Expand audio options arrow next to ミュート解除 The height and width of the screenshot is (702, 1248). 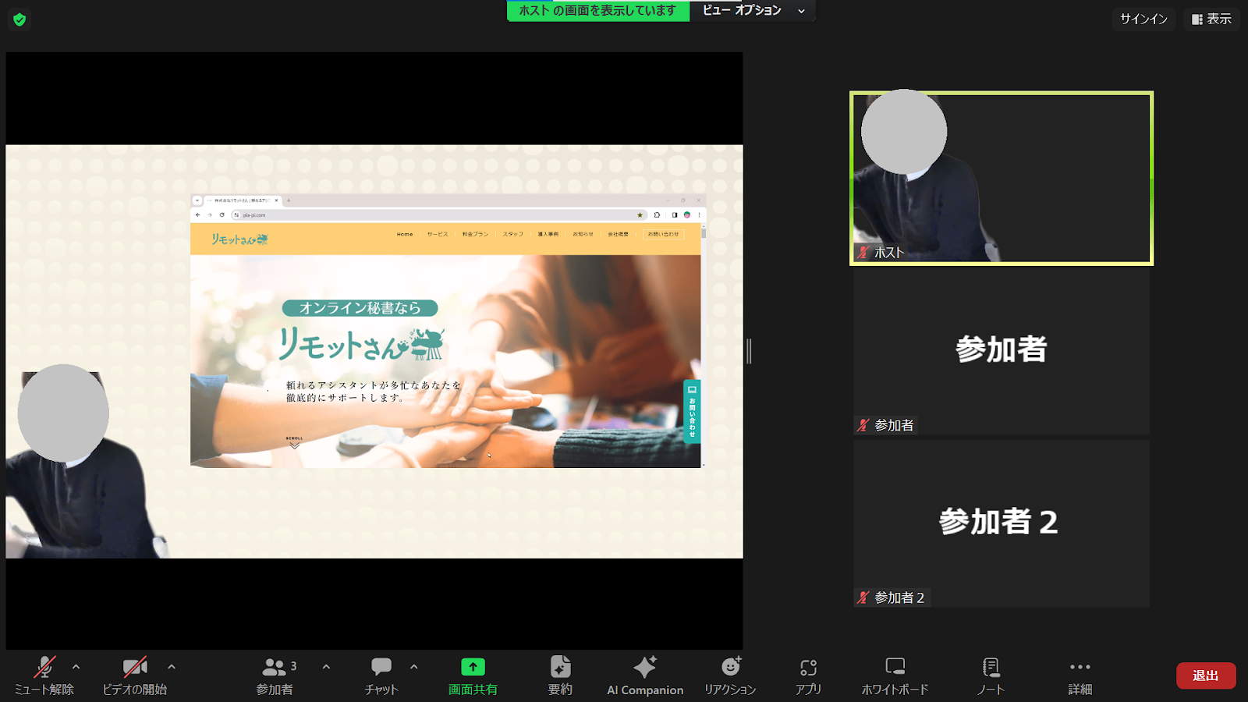tap(76, 667)
